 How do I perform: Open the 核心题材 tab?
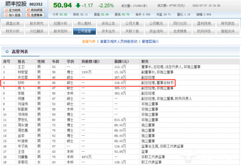85,24
